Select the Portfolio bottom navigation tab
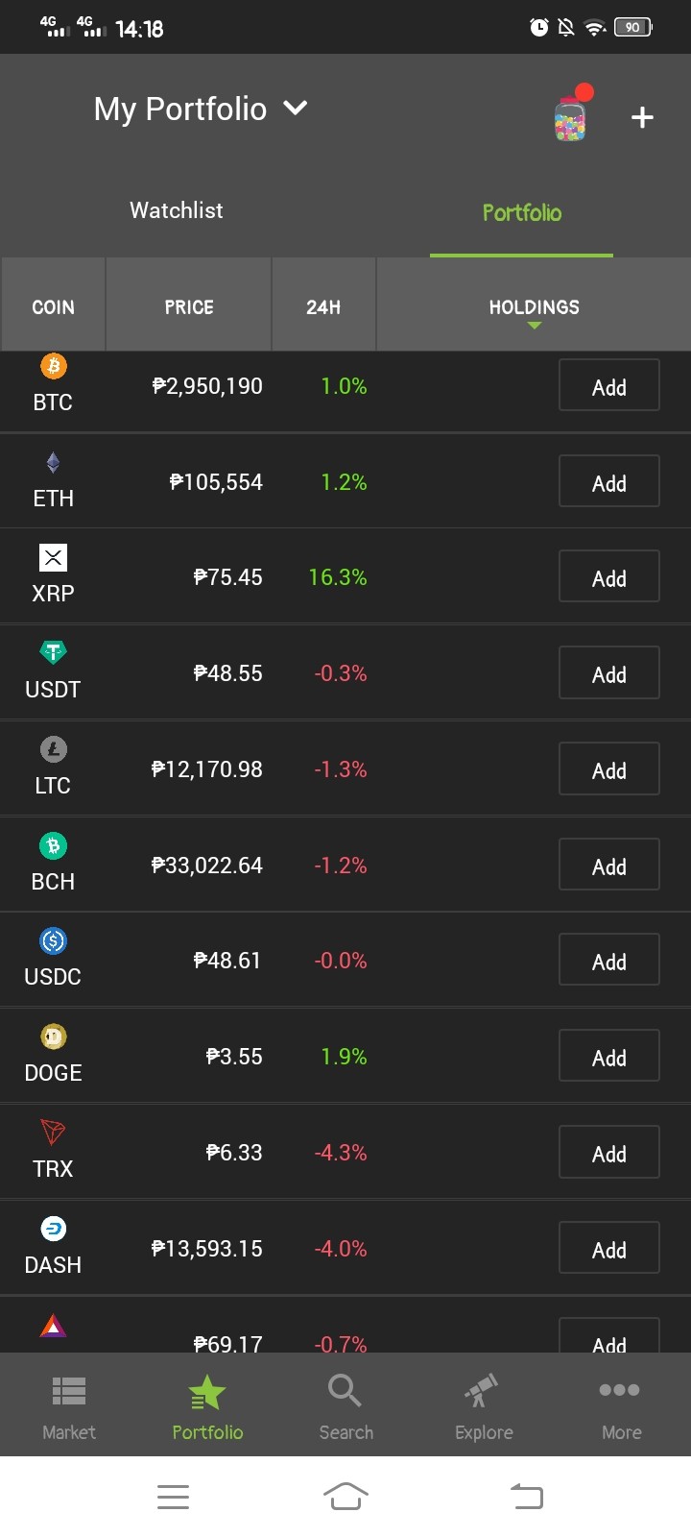 pyautogui.click(x=207, y=1406)
